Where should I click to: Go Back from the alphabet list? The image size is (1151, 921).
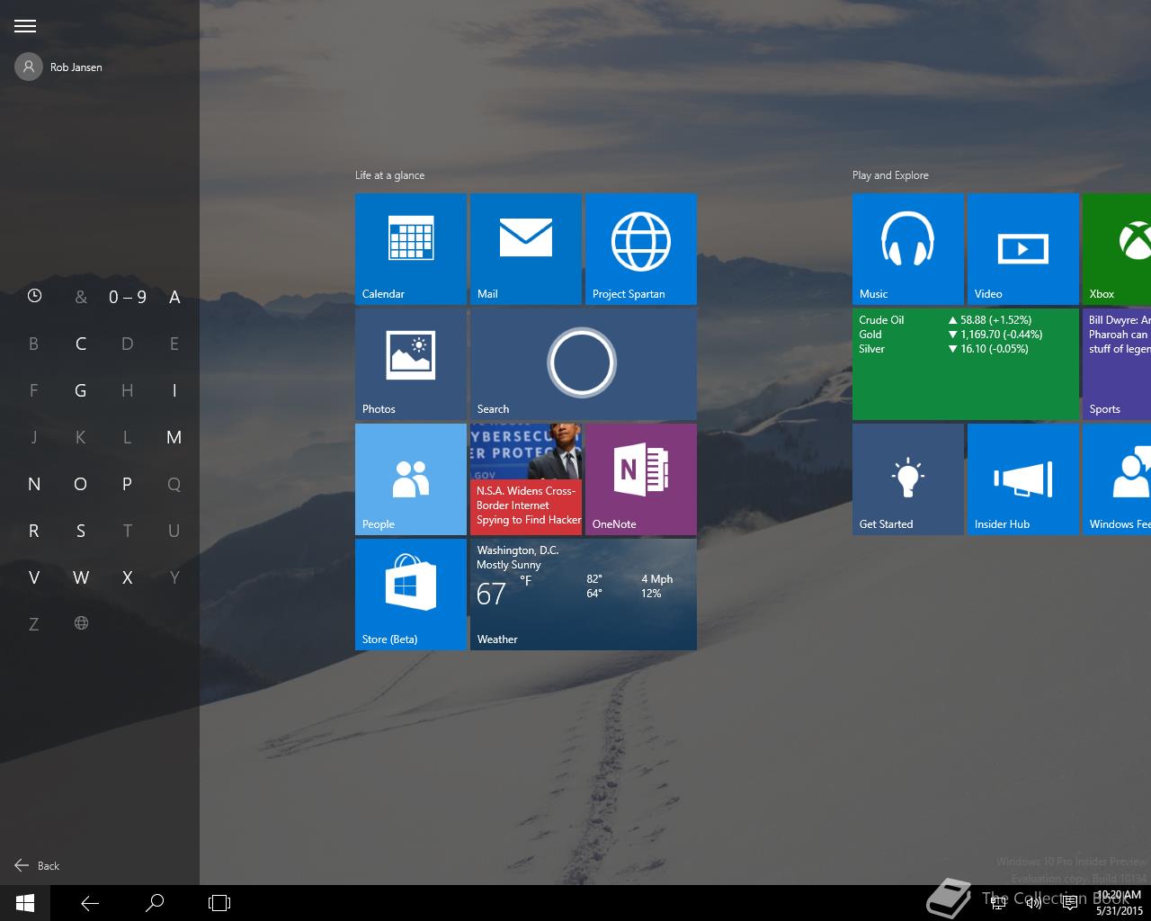pyautogui.click(x=37, y=865)
